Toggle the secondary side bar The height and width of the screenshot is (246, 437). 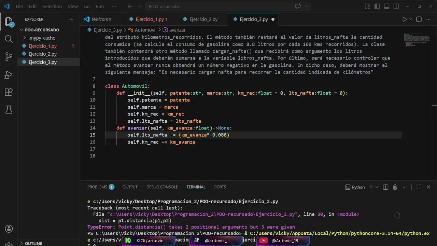coord(396,6)
